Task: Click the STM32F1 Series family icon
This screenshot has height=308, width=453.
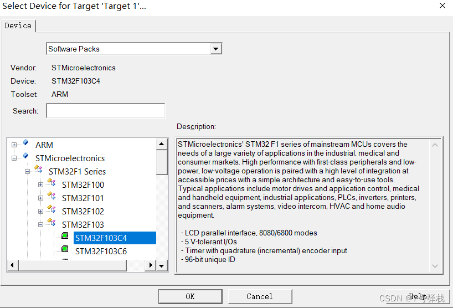Action: coord(38,169)
